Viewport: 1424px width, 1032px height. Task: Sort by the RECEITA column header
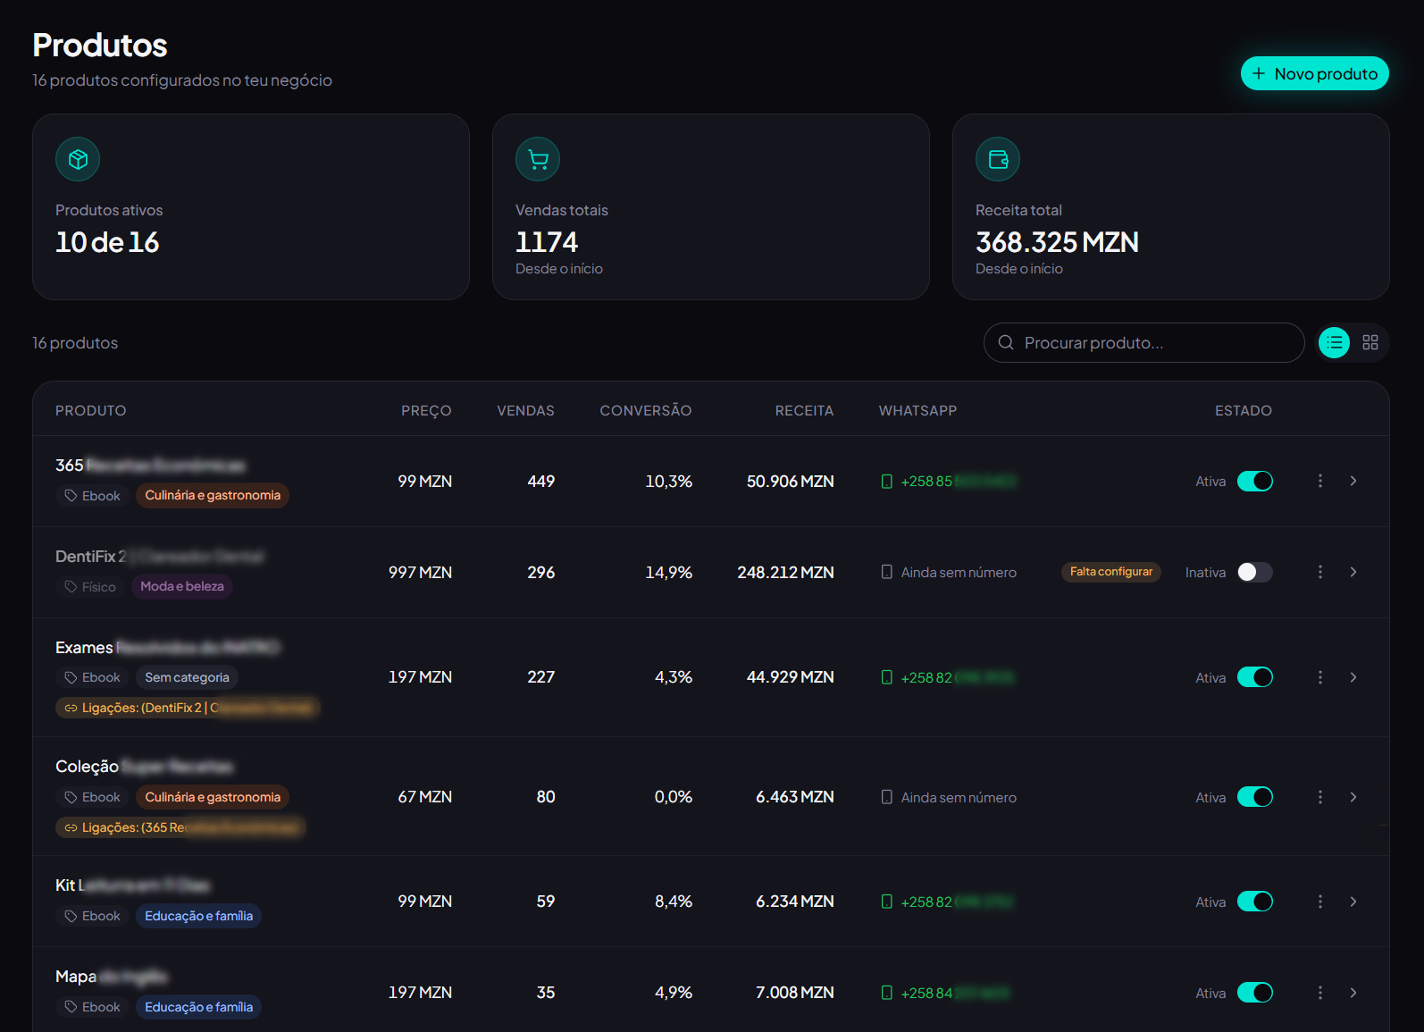[804, 411]
